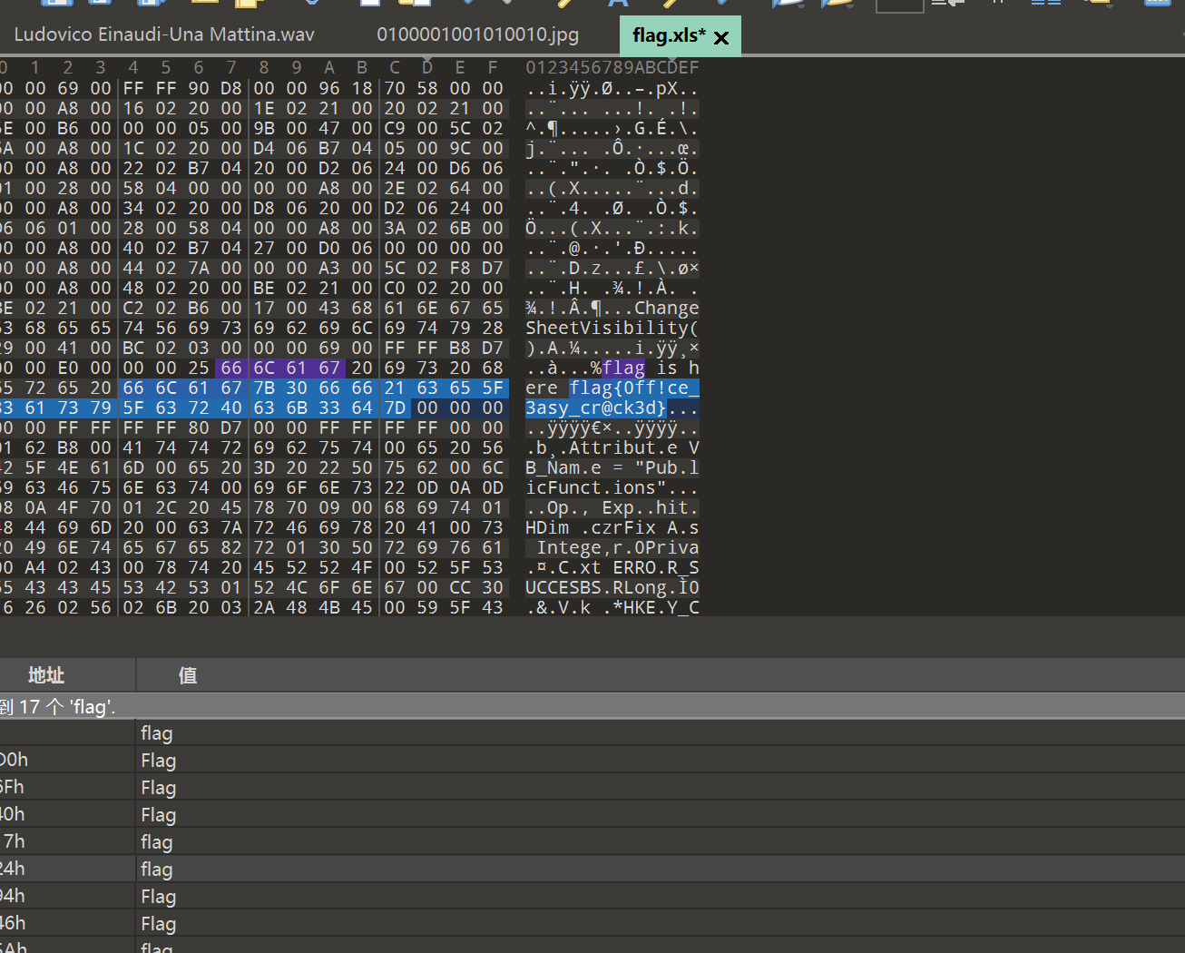Click the 地址 column header
This screenshot has width=1185, height=953.
pyautogui.click(x=45, y=675)
